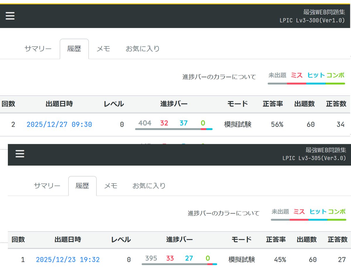Select 履歴 tab in Lv3-305 panel
Image resolution: width=351 pixels, height=280 pixels.
pos(82,186)
